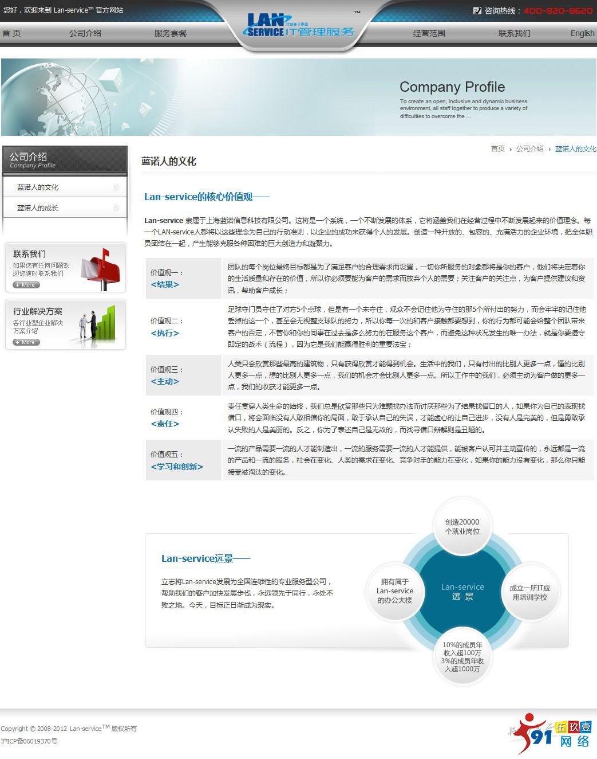The image size is (597, 759).
Task: Select the 首页 navigation item
Action: [x=13, y=33]
